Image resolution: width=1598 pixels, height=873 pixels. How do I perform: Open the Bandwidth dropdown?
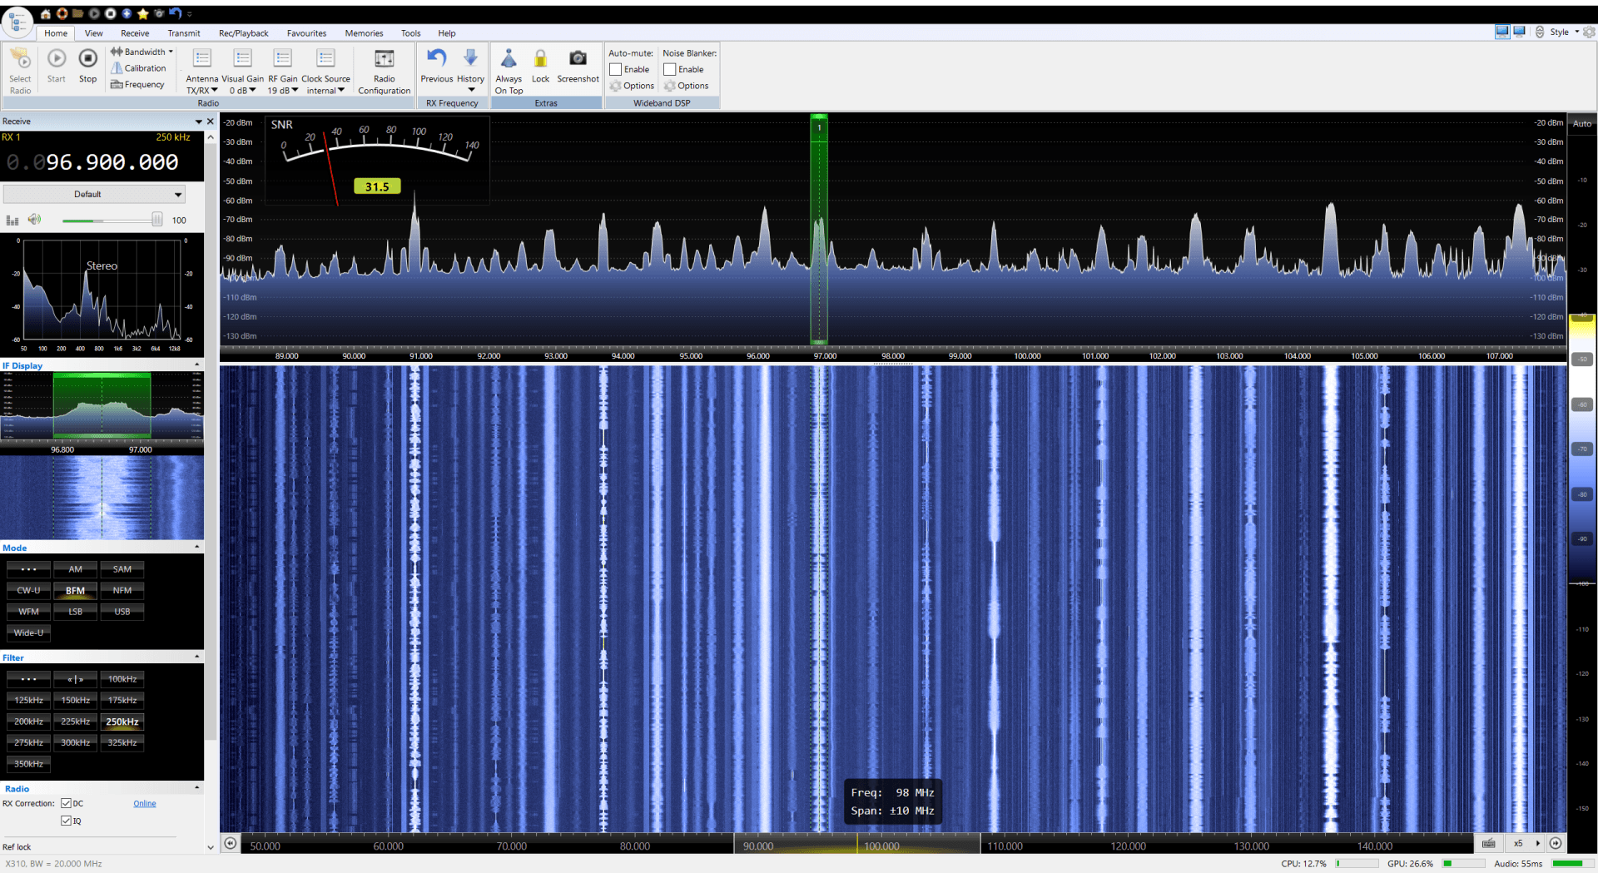[142, 52]
